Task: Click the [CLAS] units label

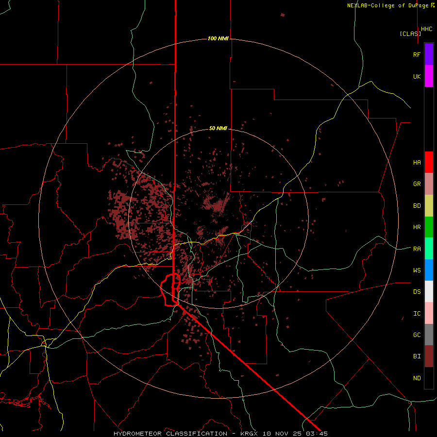Action: click(x=410, y=34)
